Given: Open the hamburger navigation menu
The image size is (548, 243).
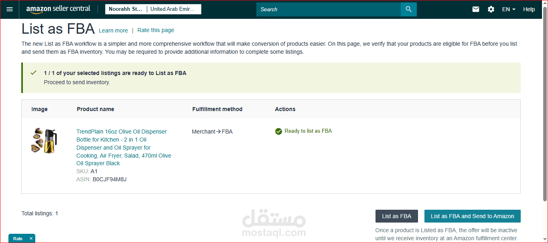Looking at the screenshot, I should click(x=10, y=9).
